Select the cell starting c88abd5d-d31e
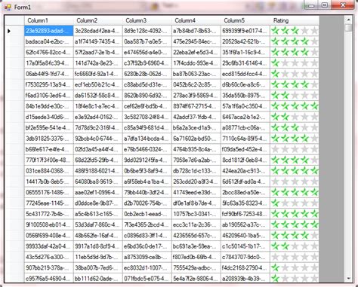 [147, 84]
